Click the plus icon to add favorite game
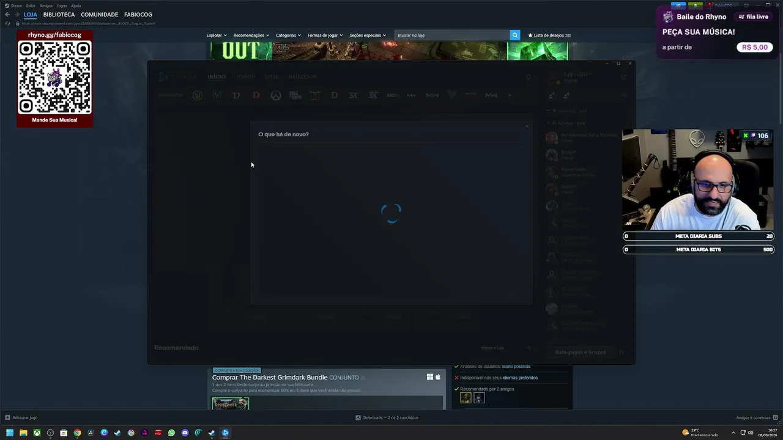The width and height of the screenshot is (783, 440). tap(510, 95)
